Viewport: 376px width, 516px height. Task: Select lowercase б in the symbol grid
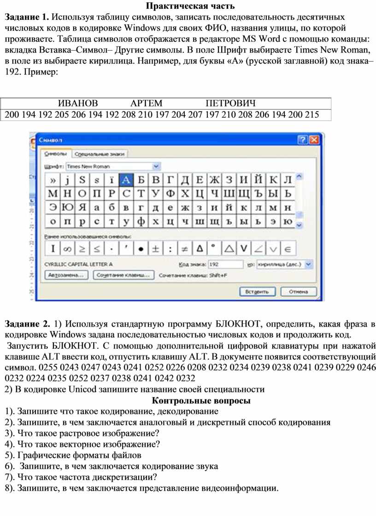coord(112,207)
